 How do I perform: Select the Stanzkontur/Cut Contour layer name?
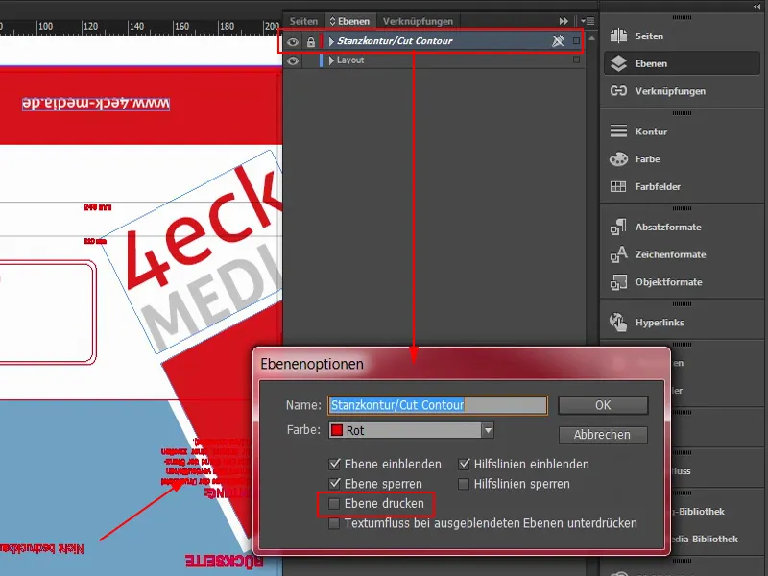pyautogui.click(x=395, y=41)
